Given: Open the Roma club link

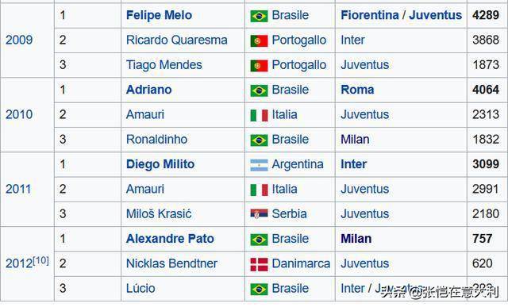Looking at the screenshot, I should tap(357, 90).
